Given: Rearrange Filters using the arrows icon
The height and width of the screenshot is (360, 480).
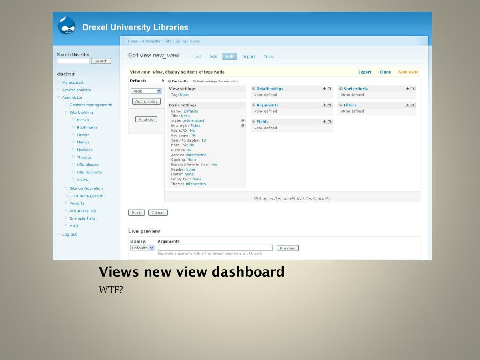Looking at the screenshot, I should click(x=413, y=105).
